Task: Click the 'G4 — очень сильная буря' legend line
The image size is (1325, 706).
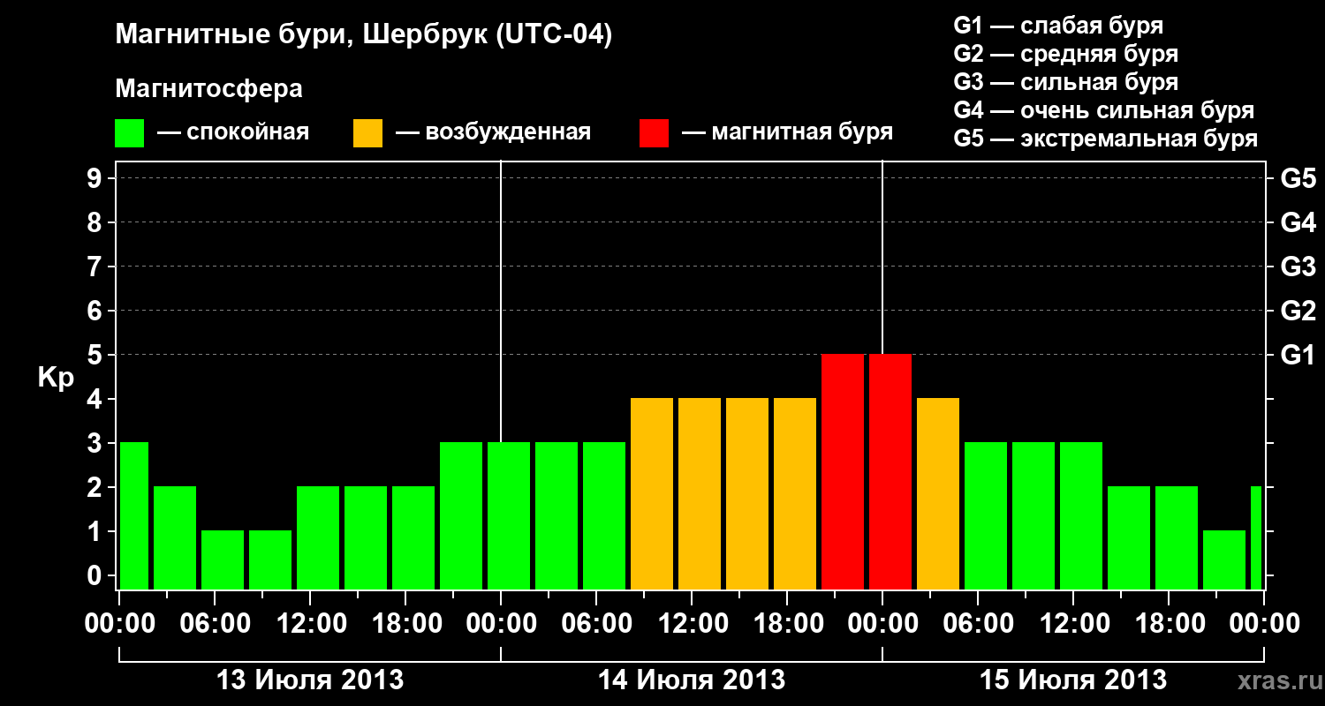Action: pos(1103,110)
